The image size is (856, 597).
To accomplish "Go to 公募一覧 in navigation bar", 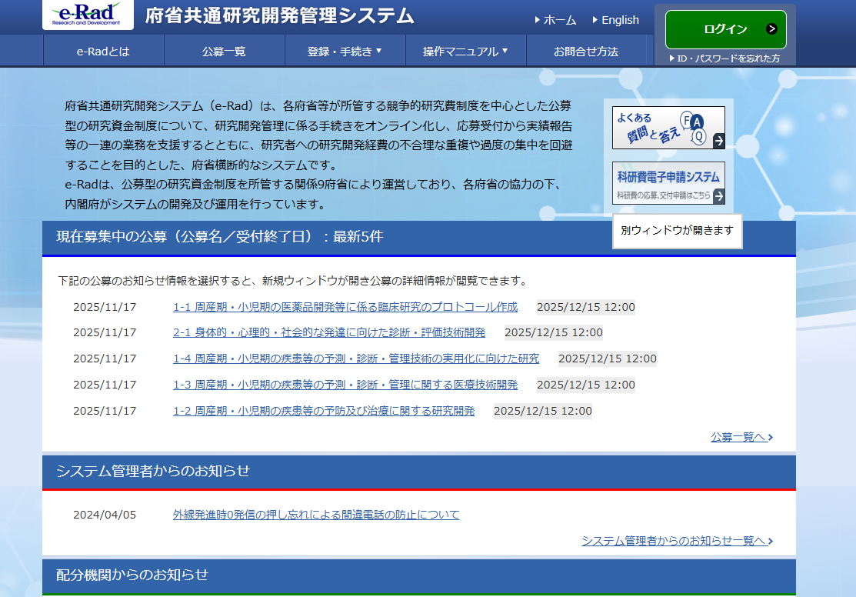I will tap(224, 52).
